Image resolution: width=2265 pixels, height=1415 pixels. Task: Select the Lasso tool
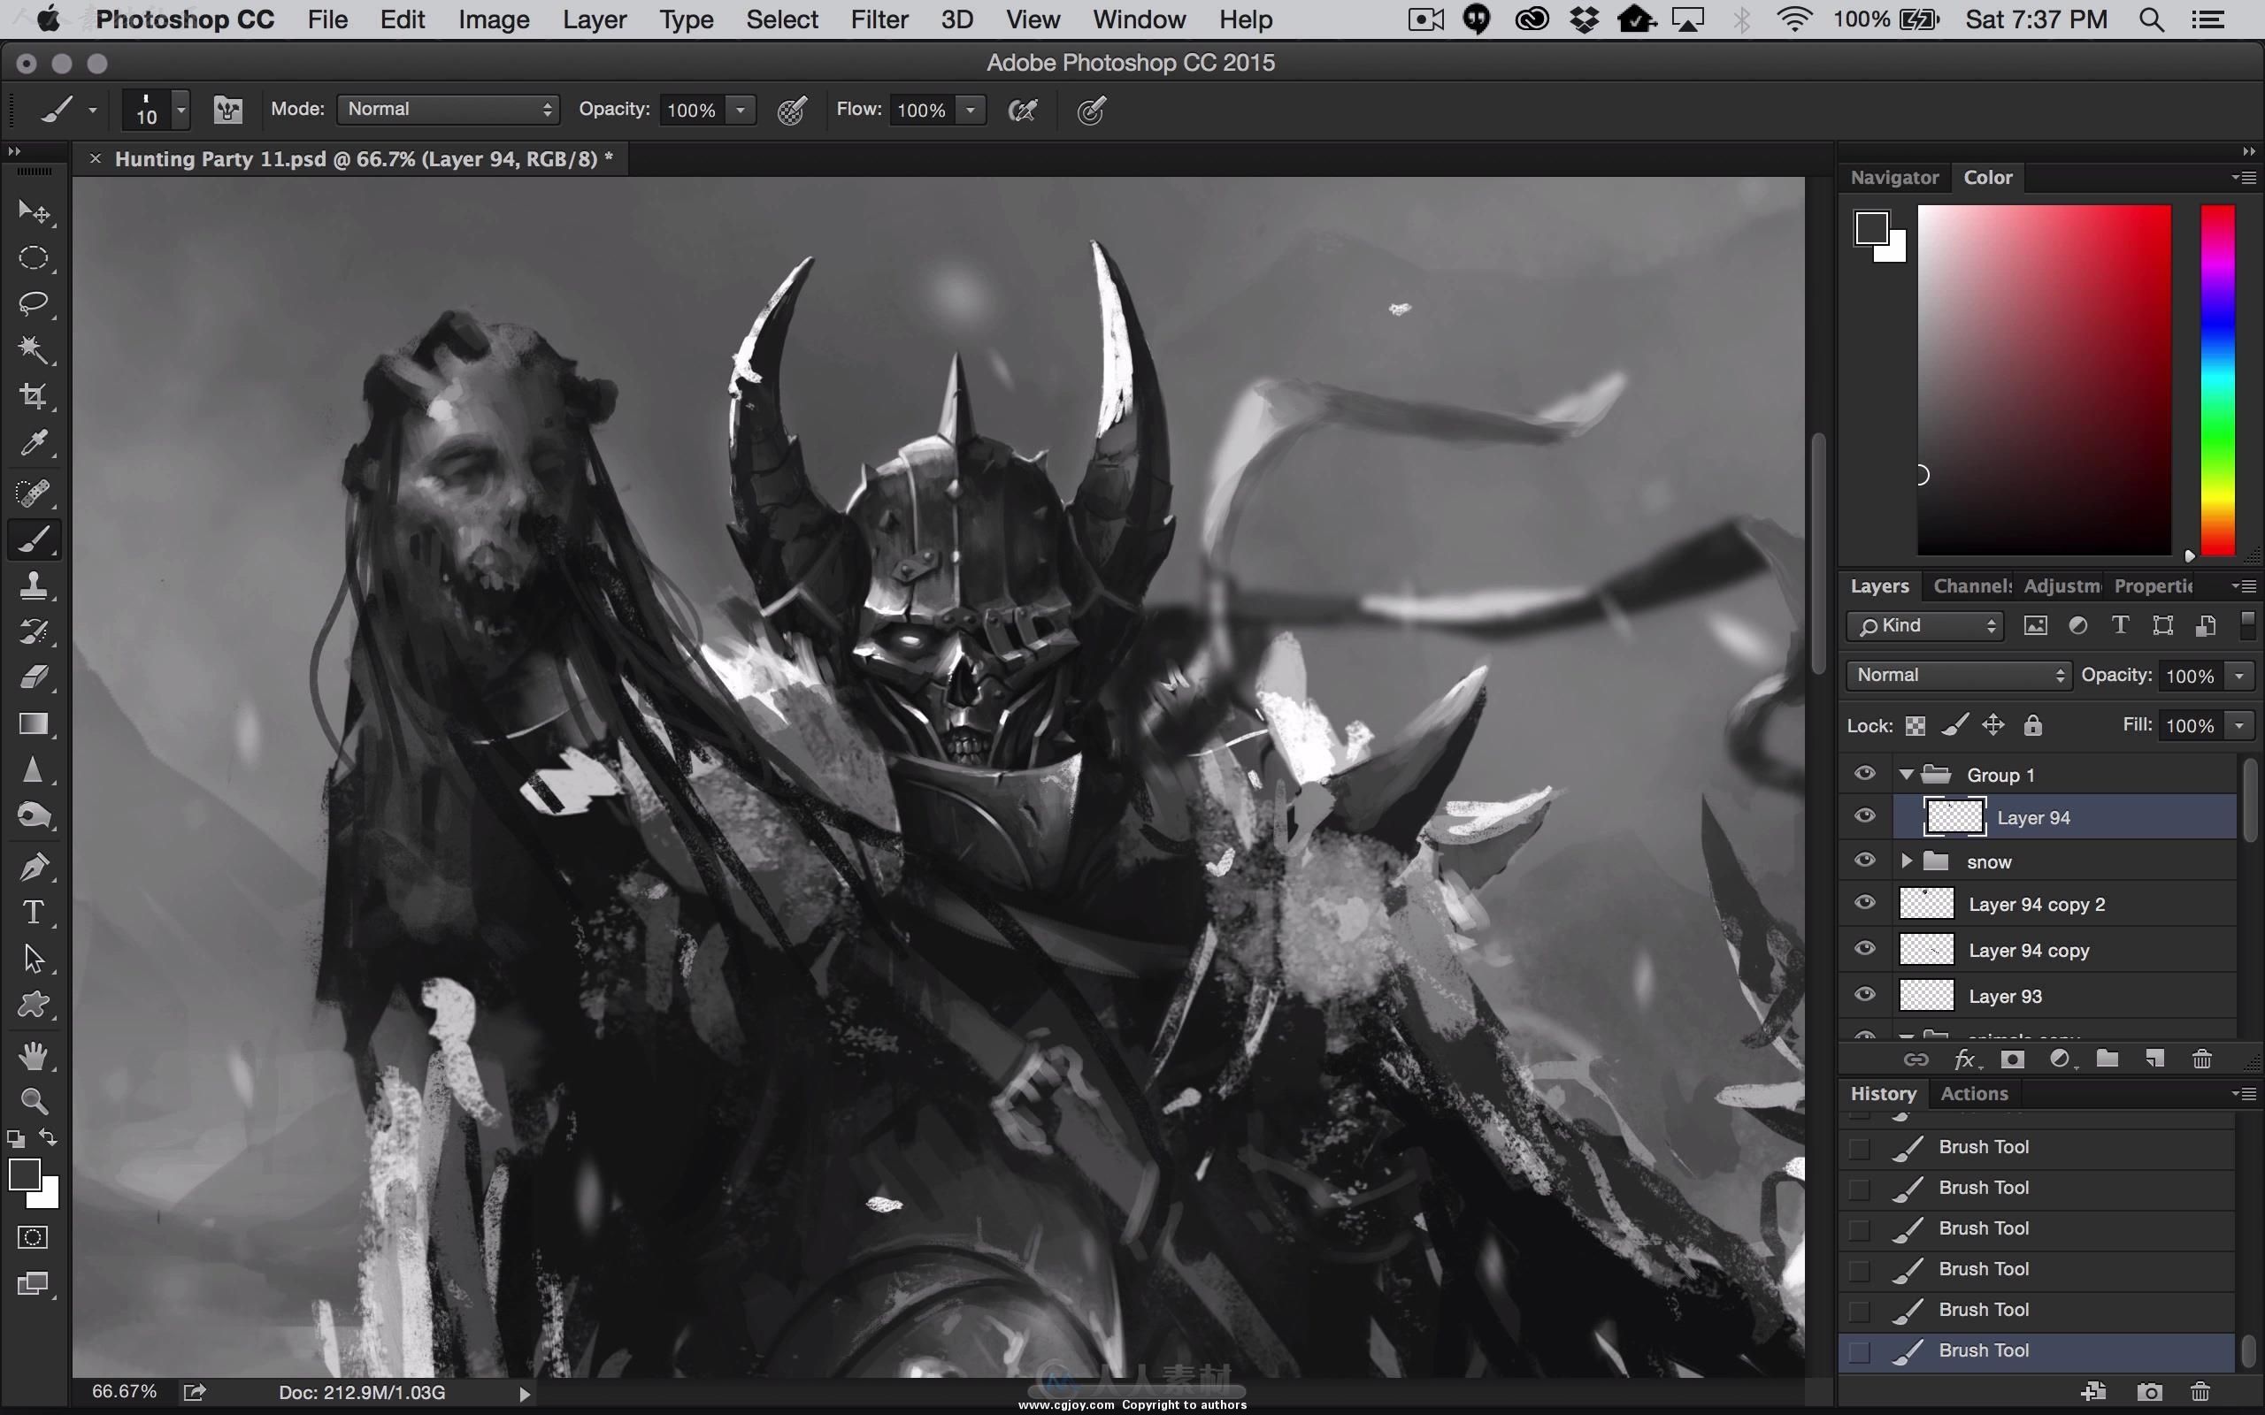click(34, 304)
